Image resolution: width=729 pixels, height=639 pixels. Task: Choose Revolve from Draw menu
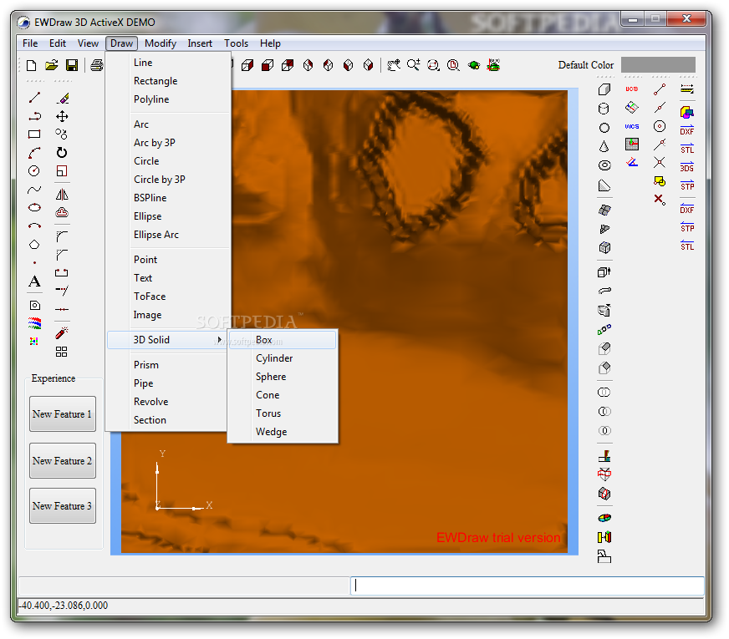[168, 402]
